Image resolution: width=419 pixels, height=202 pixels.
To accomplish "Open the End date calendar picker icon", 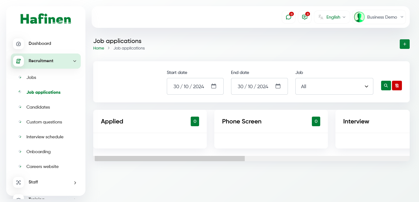I will 278,86.
